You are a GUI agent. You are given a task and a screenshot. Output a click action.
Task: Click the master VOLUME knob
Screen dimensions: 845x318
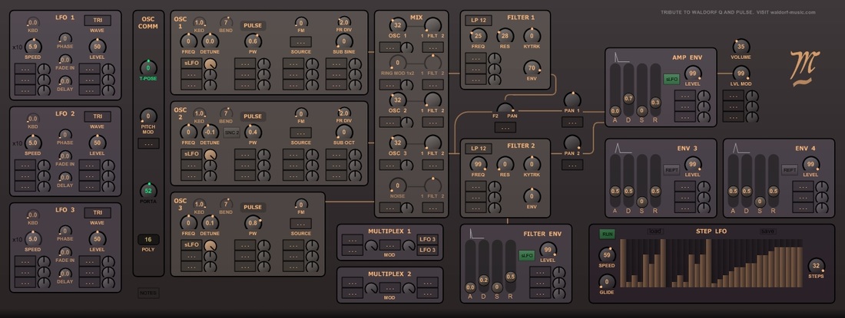741,47
